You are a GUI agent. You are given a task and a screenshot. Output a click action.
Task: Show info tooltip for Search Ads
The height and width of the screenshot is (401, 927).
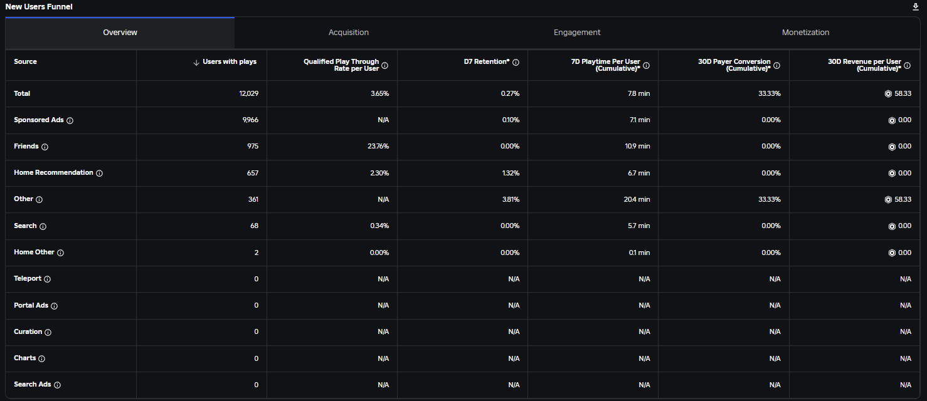[x=57, y=385]
